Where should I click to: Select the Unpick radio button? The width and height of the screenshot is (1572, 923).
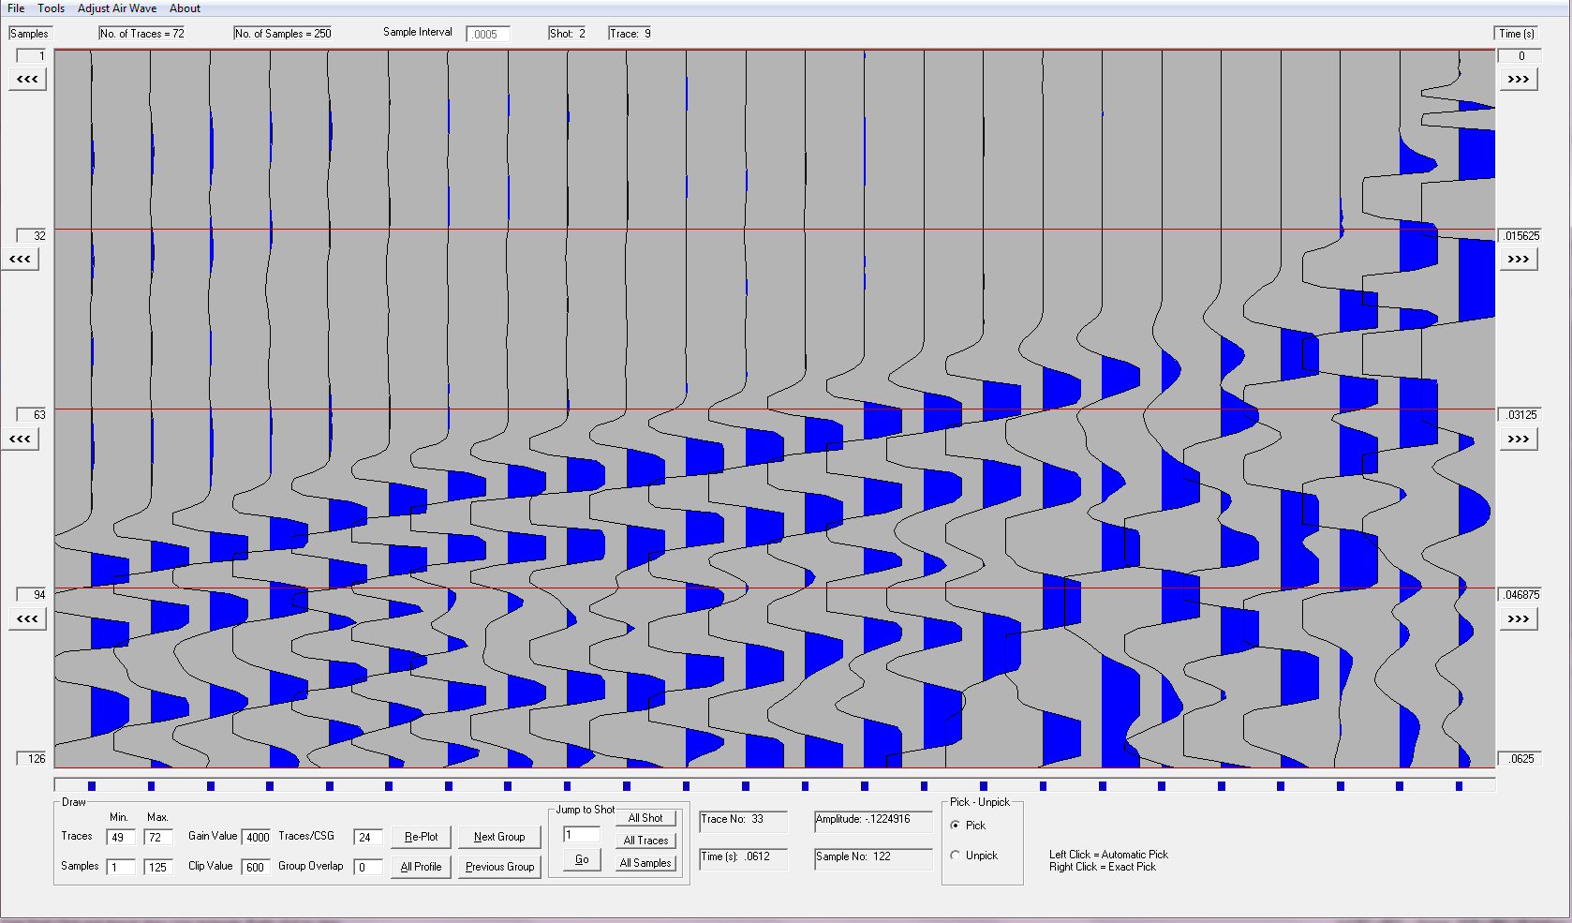(x=956, y=856)
